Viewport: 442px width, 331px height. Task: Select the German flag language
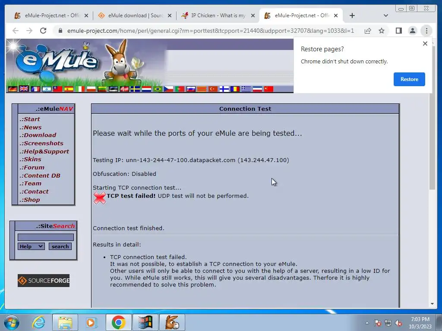13,89
